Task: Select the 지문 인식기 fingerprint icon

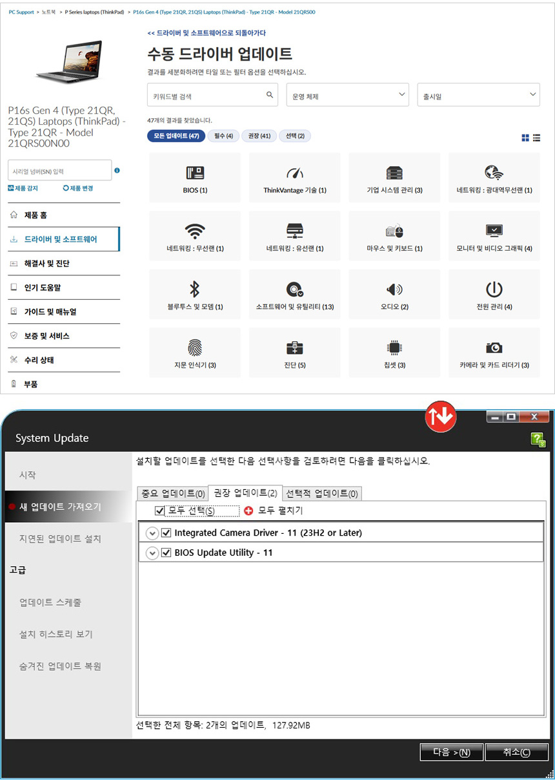Action: tap(194, 348)
